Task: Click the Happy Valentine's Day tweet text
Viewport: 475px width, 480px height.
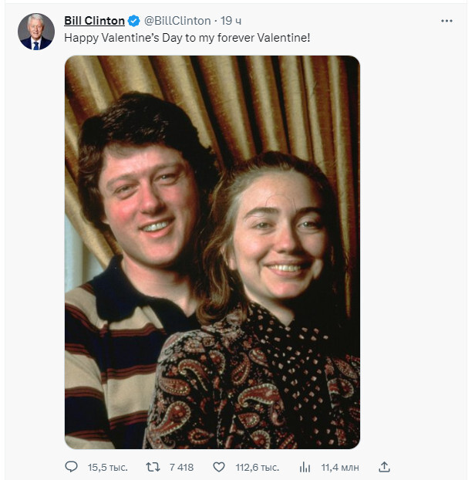Action: (187, 37)
